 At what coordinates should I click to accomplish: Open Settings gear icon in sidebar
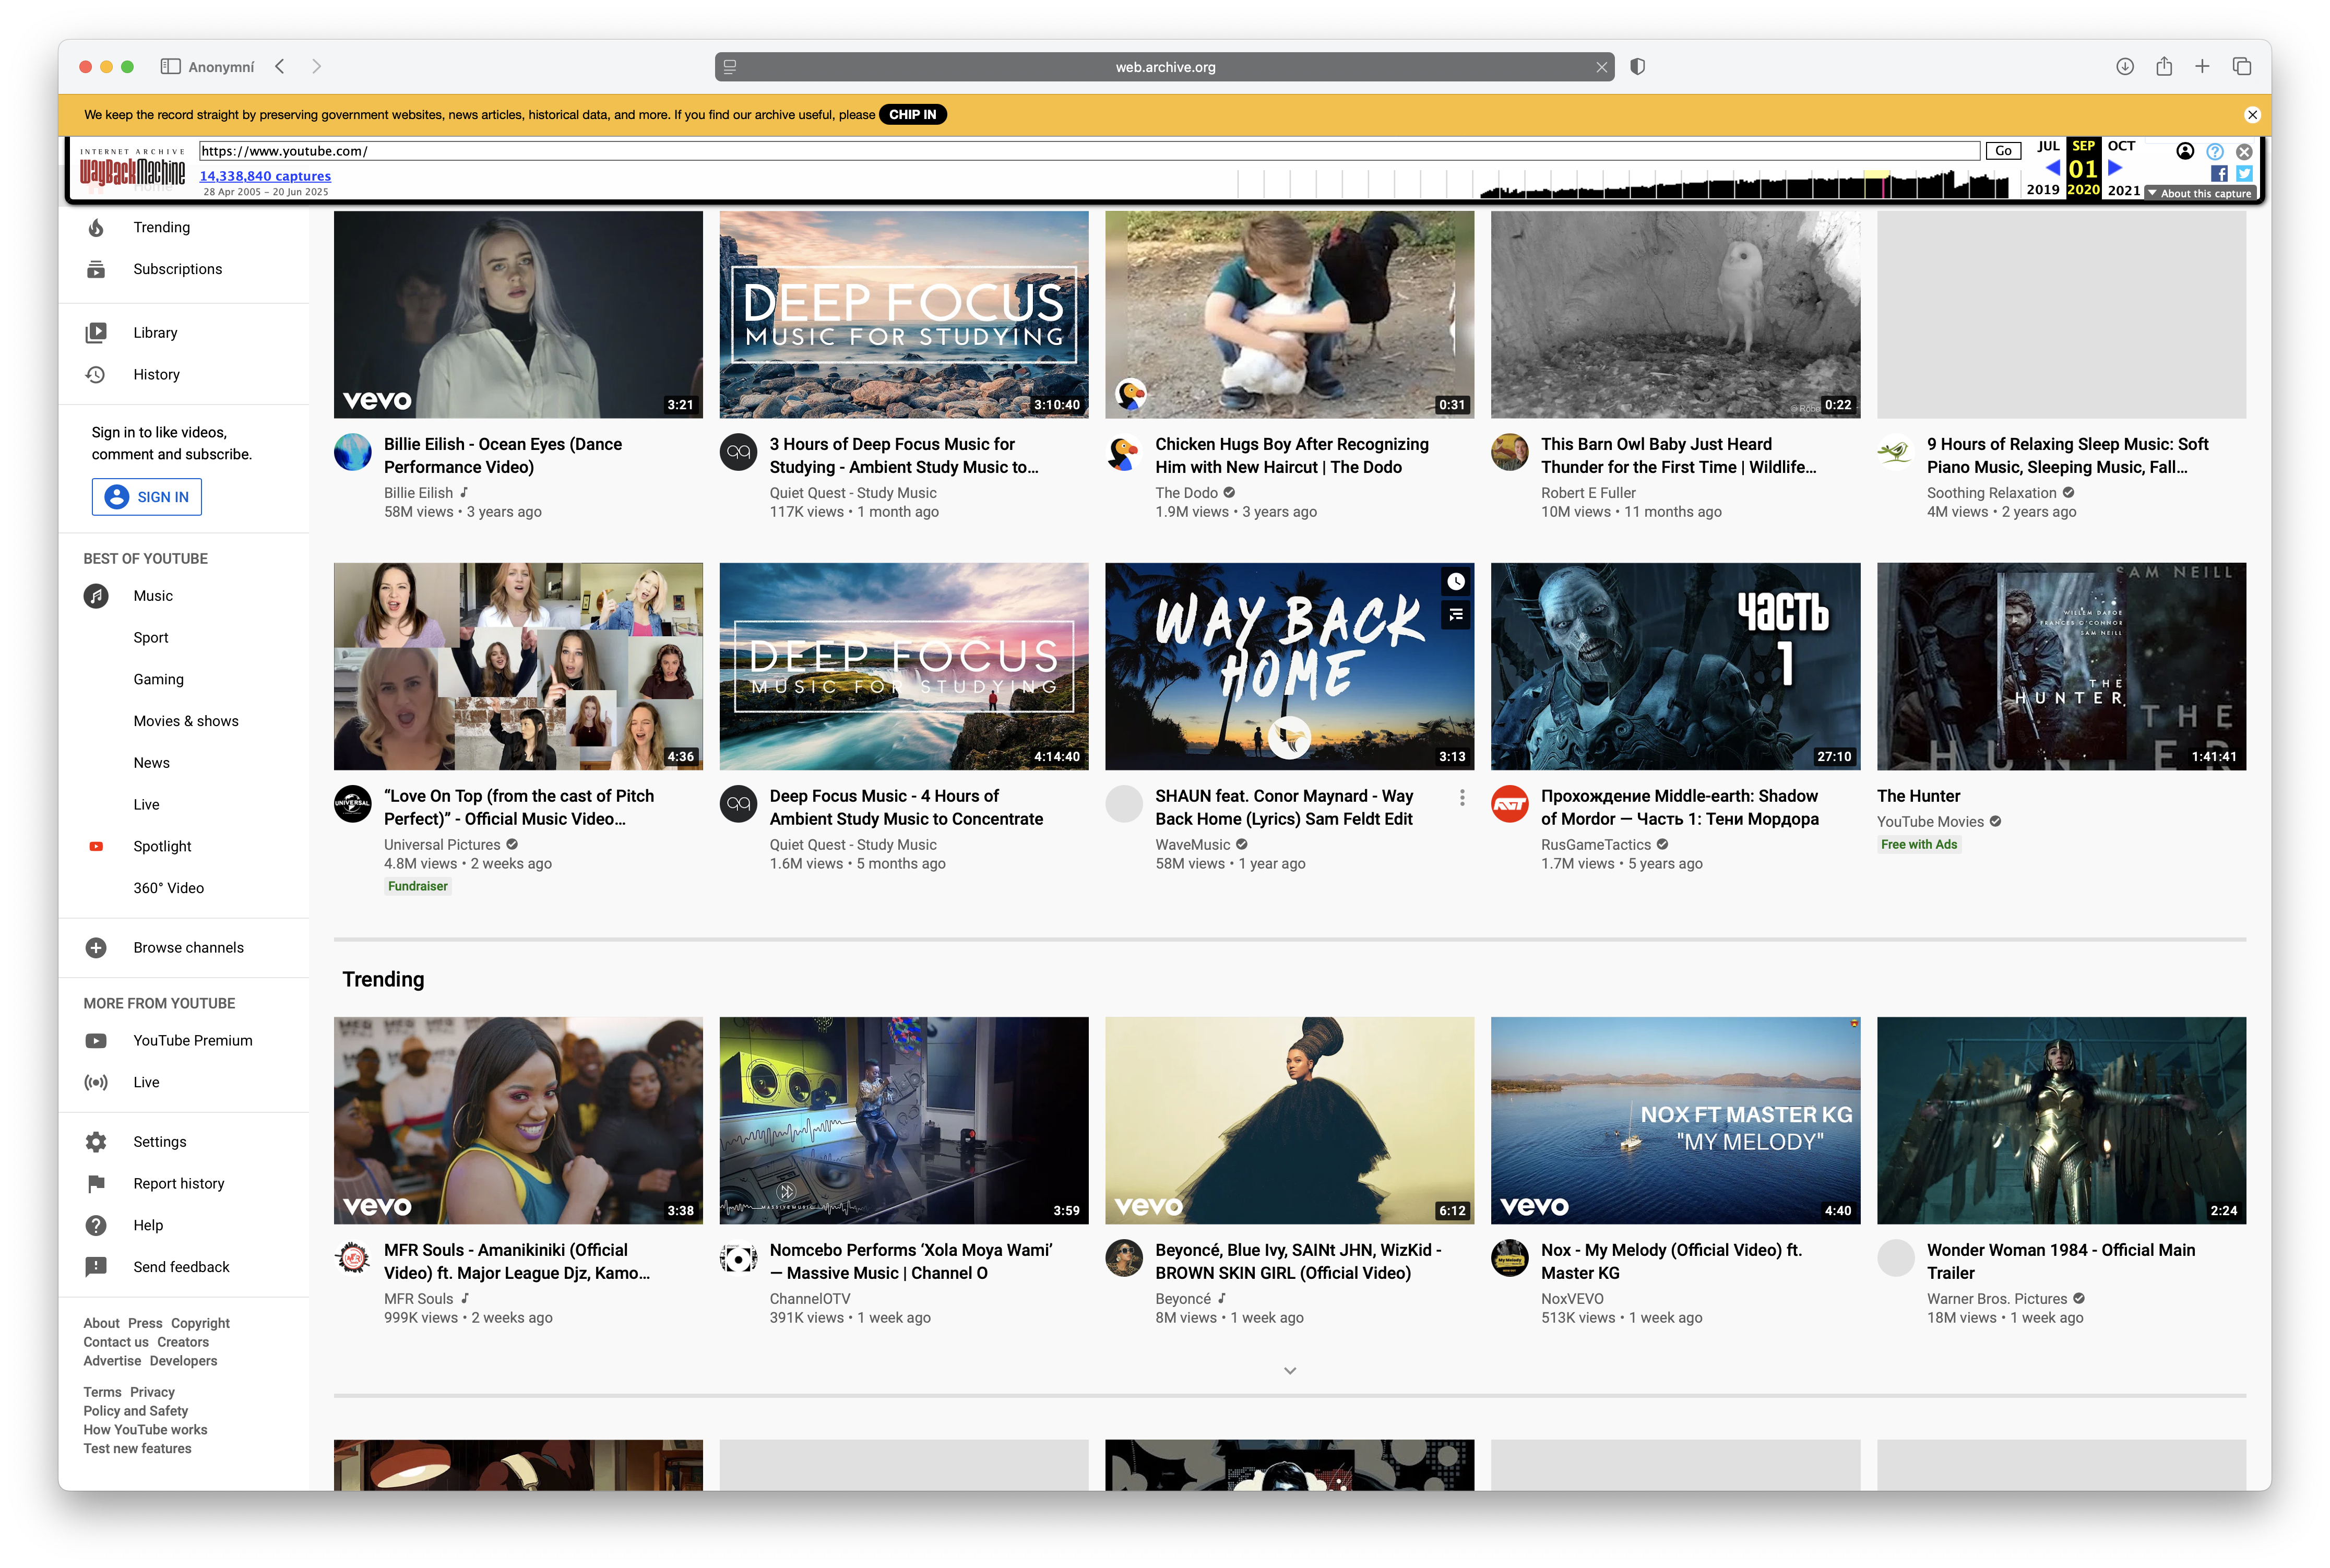96,1142
